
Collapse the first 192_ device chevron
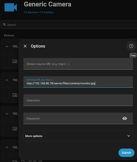7,47
